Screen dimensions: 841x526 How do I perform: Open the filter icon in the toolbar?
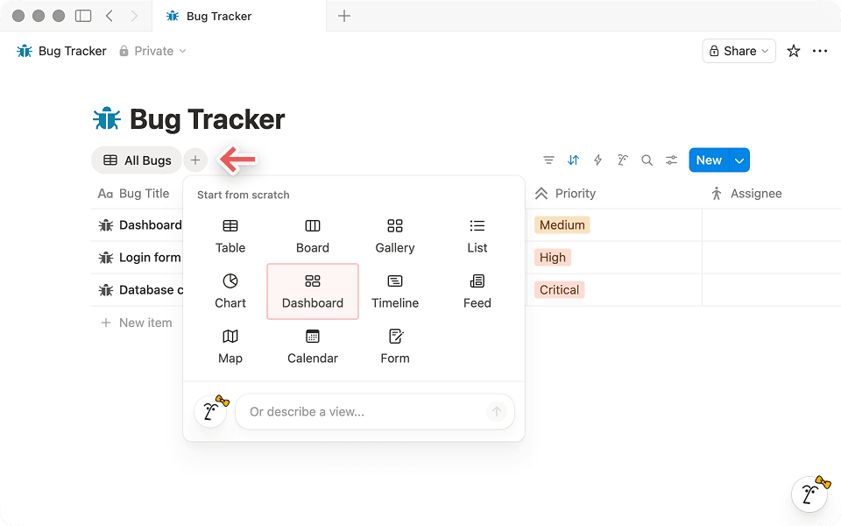549,160
